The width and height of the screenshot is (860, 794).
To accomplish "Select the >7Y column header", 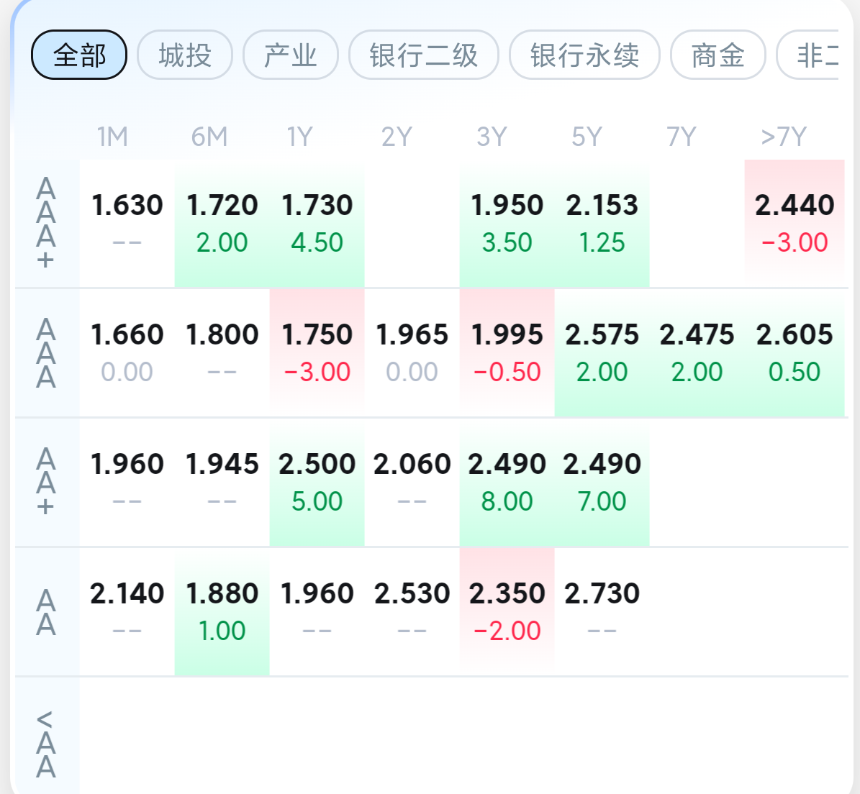I will (x=784, y=137).
